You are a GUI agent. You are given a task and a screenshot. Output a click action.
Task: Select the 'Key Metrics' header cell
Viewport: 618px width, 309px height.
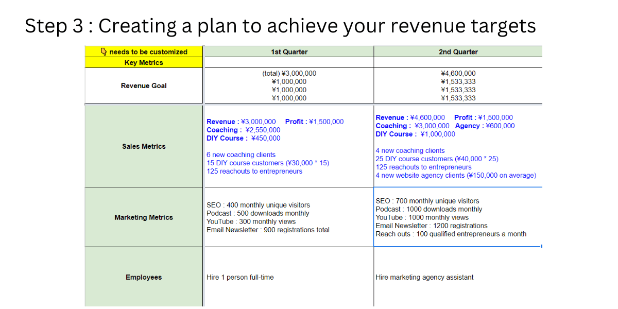coord(144,63)
